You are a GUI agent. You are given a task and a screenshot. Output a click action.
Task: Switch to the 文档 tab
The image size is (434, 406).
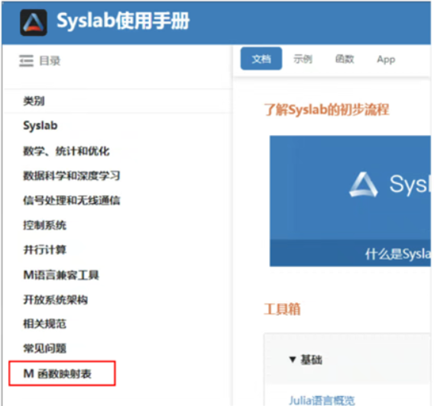pyautogui.click(x=261, y=59)
